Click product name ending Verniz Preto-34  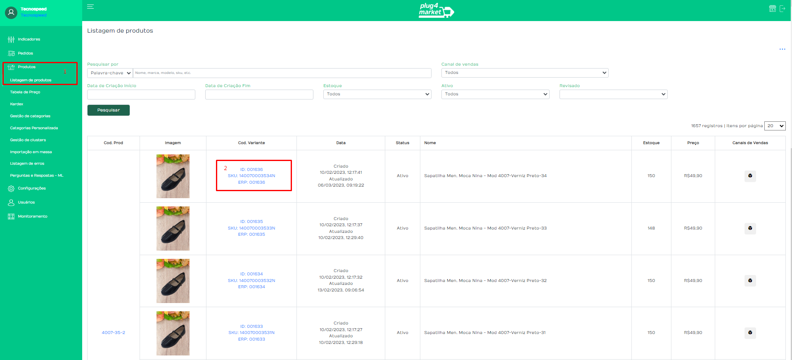click(485, 176)
